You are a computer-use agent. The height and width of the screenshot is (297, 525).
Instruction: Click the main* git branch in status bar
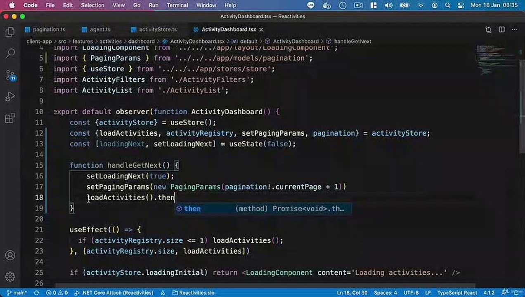[x=17, y=293]
